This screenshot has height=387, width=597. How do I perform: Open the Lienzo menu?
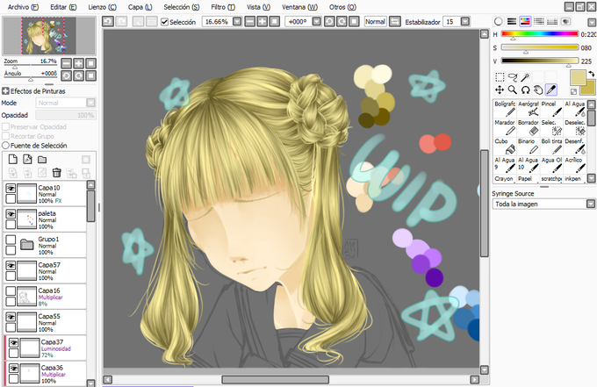coord(102,7)
